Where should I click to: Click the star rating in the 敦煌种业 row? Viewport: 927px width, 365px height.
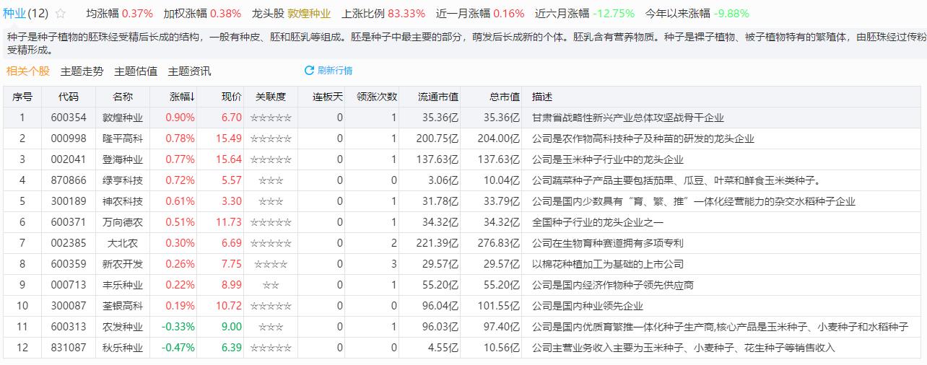tap(271, 118)
